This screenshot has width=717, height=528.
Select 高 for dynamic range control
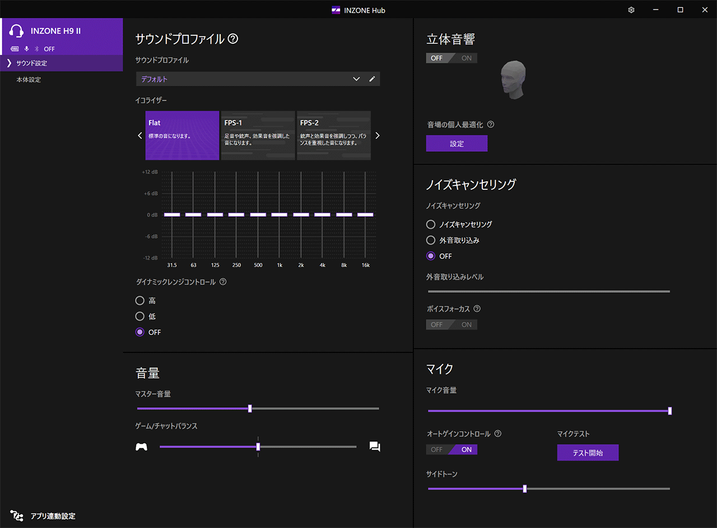[140, 301]
